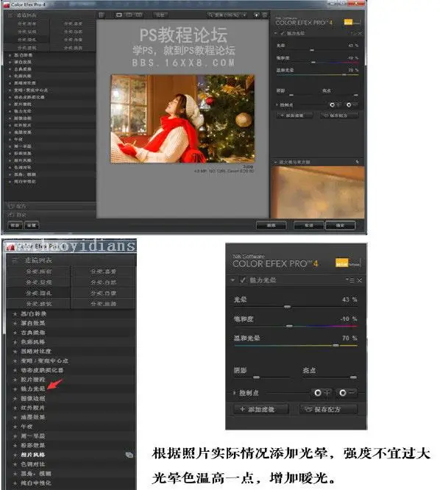Expand the 历史 section in main window
Image resolution: width=440 pixels, height=490 pixels.
coord(50,215)
